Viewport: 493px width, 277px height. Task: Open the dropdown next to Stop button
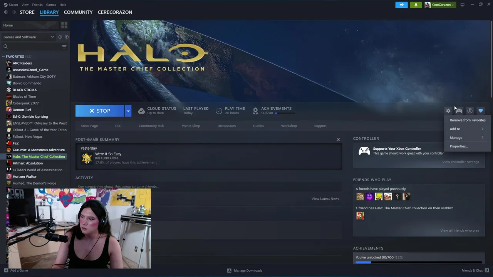(x=128, y=111)
